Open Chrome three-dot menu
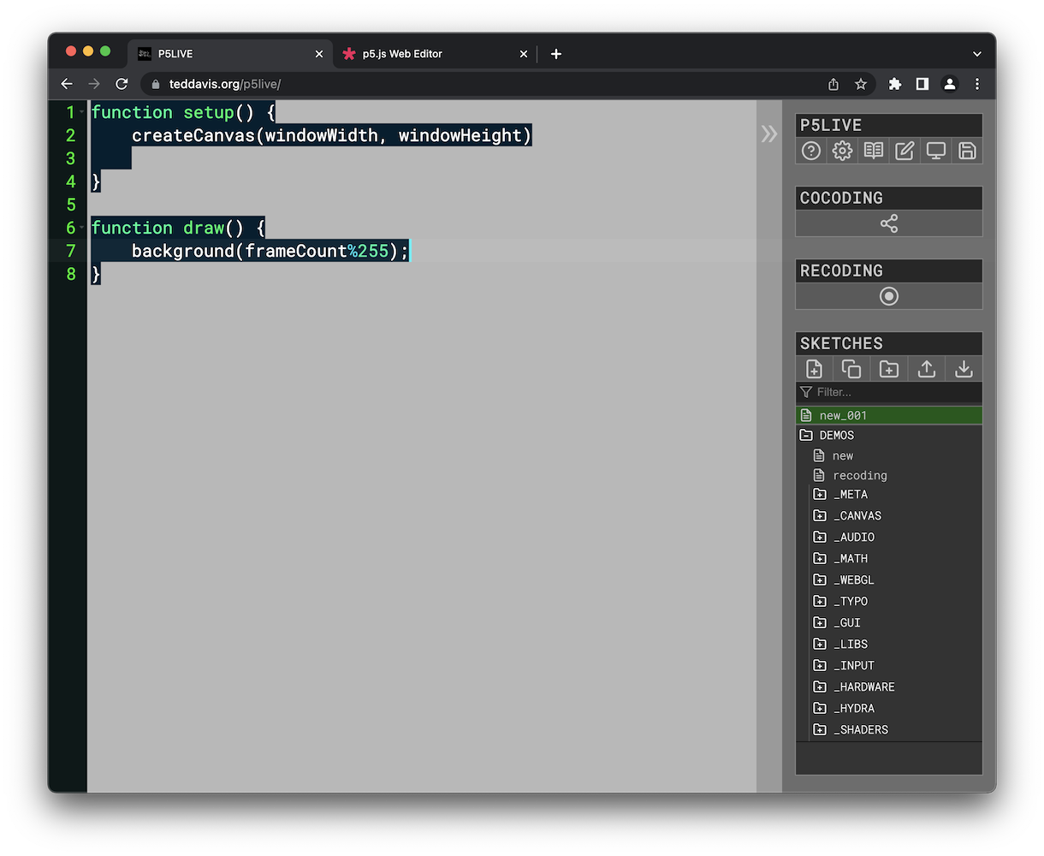 coord(977,84)
